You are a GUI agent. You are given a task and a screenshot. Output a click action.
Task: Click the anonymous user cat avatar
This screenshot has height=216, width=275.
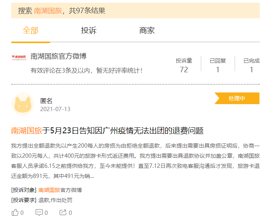23,104
